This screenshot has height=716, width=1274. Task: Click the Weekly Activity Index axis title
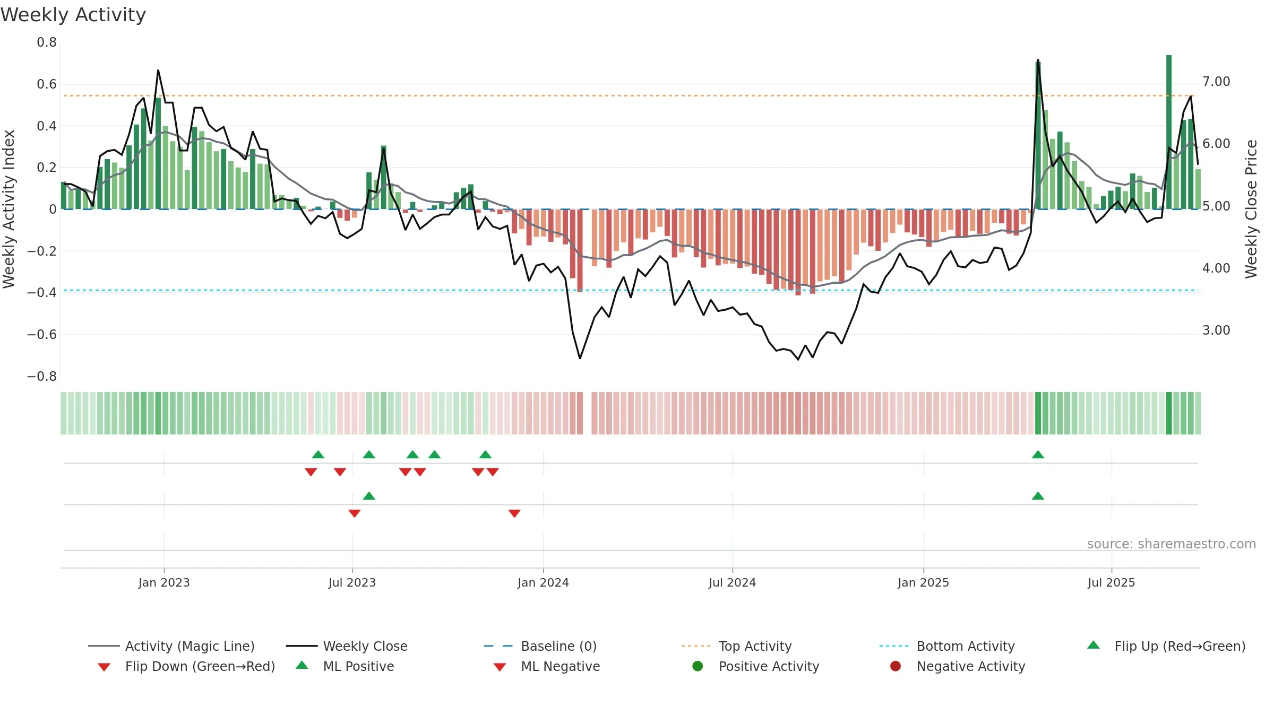(9, 209)
